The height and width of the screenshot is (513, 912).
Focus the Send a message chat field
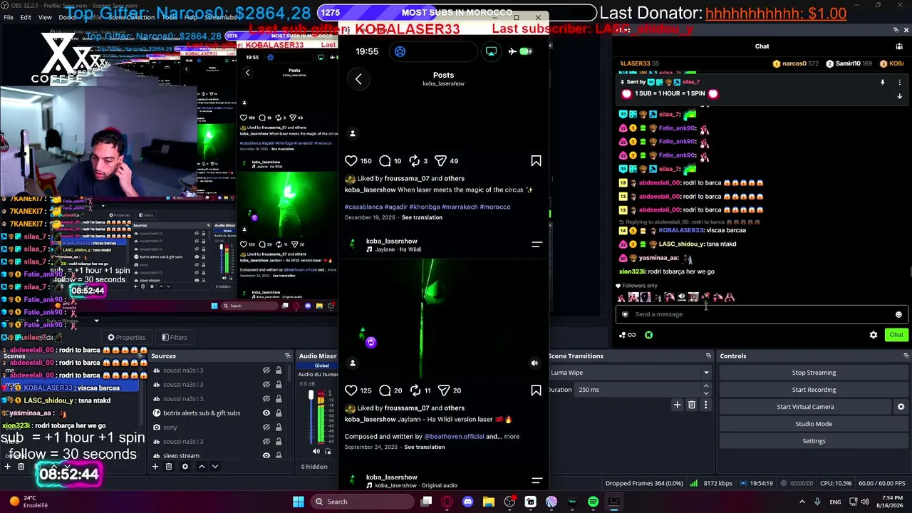coord(760,314)
